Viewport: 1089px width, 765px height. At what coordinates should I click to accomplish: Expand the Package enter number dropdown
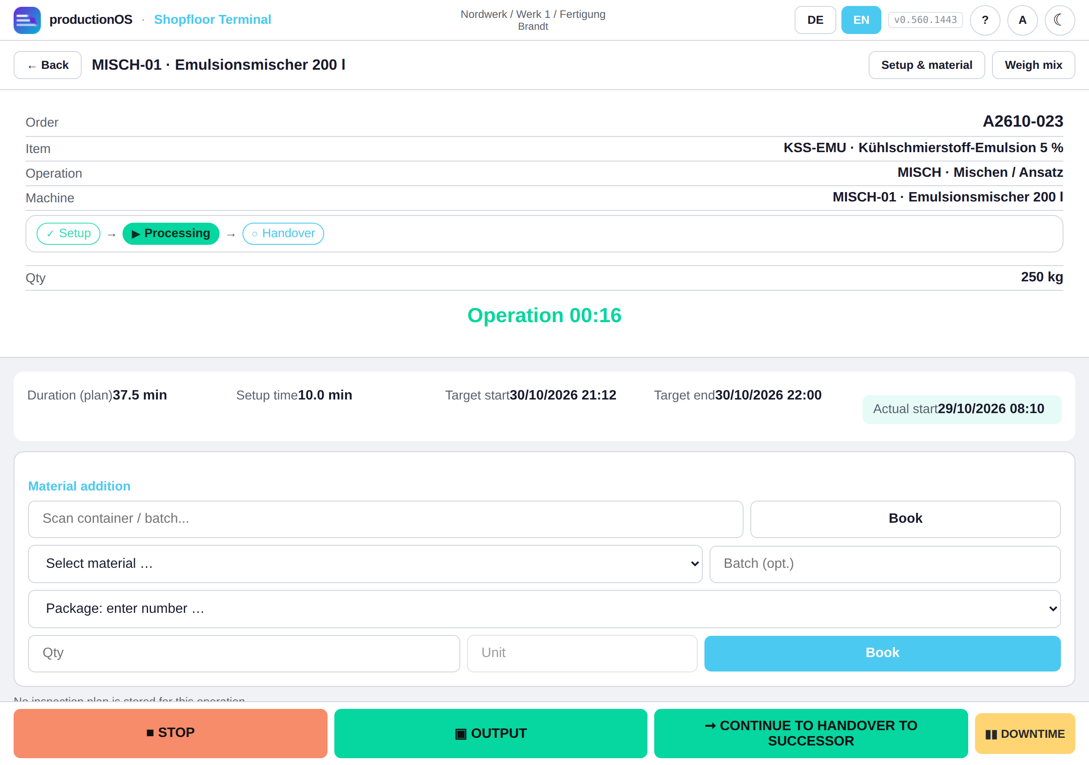pyautogui.click(x=544, y=609)
